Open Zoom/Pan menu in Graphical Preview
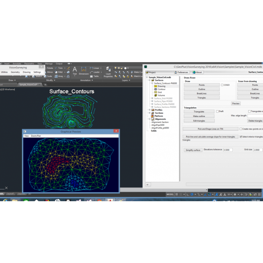 click(36, 136)
